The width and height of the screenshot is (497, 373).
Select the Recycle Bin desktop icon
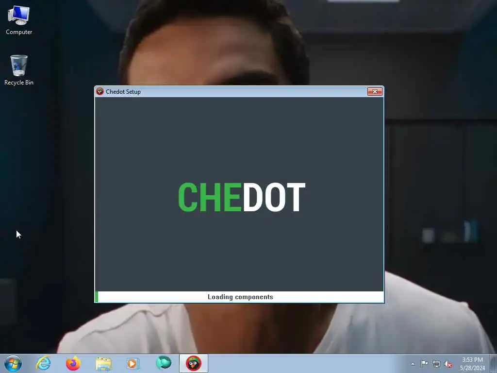pos(19,70)
